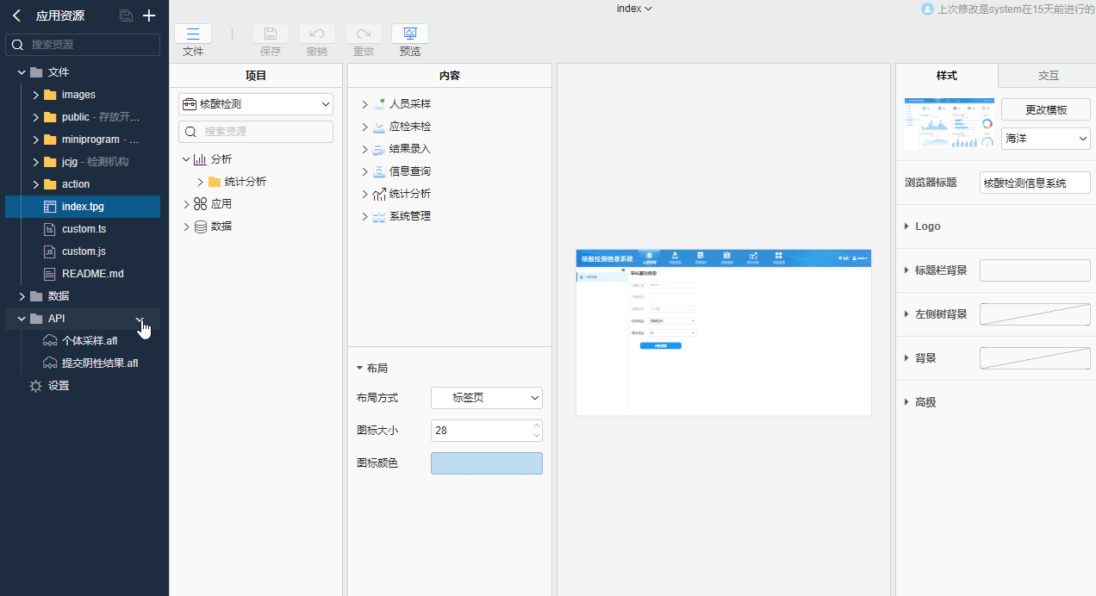Click the back arrow beside 应用资源
Image resolution: width=1096 pixels, height=596 pixels.
(16, 16)
